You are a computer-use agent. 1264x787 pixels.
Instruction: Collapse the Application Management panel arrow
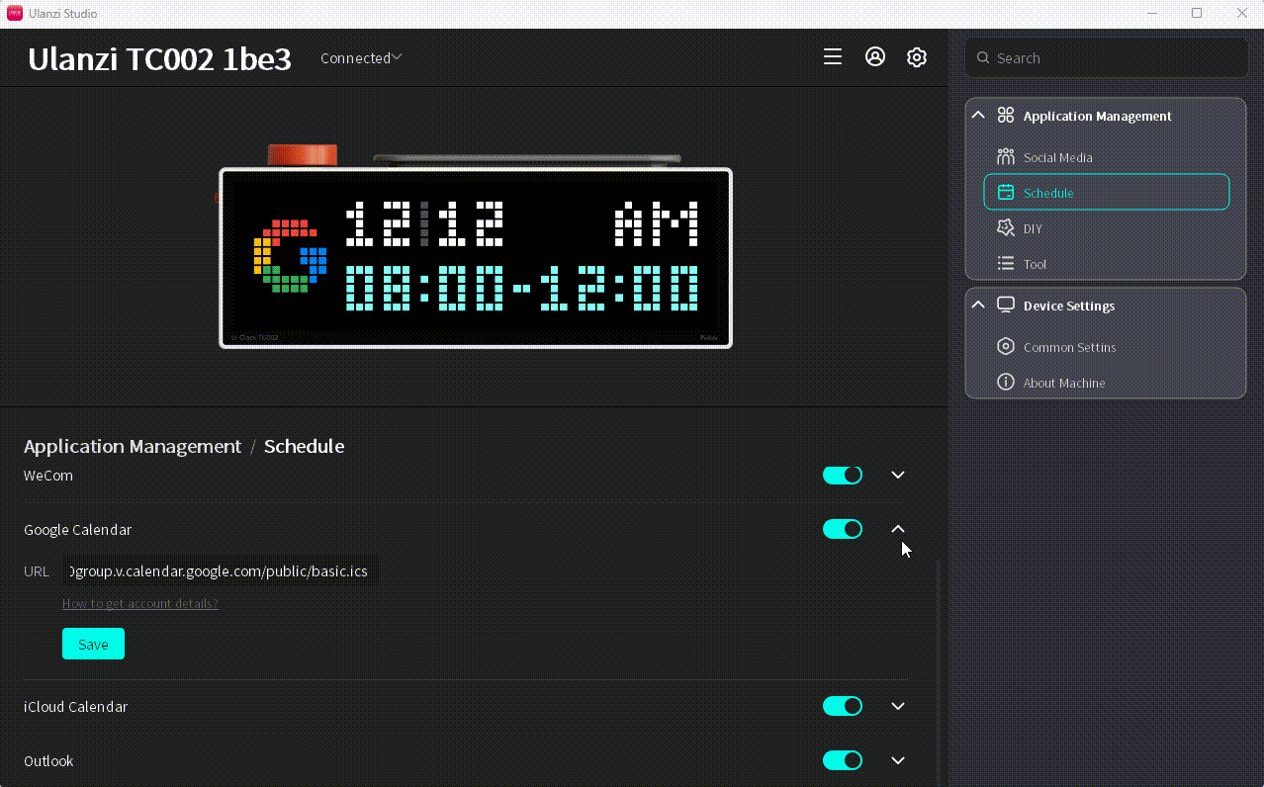[x=978, y=116]
